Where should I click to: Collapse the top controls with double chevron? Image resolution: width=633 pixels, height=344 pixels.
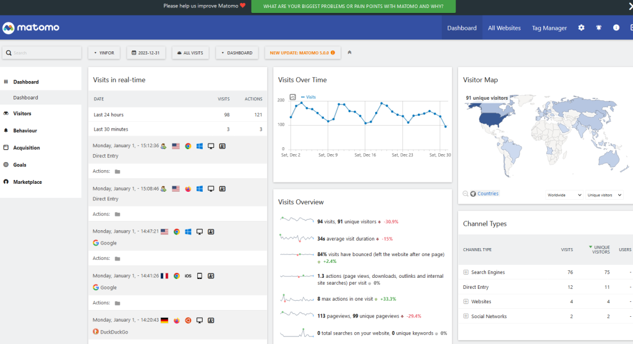pos(349,53)
